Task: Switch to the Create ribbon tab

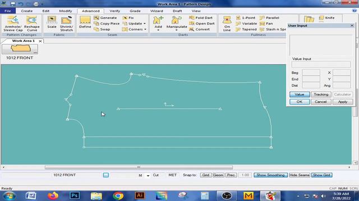Action: pos(27,11)
